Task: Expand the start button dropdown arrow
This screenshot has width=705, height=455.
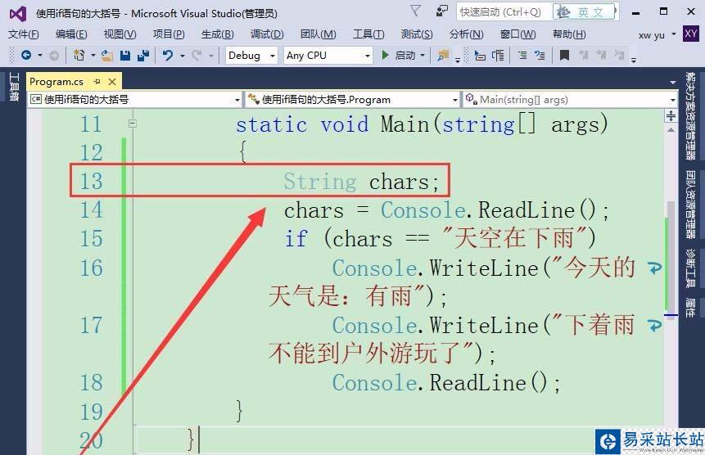Action: 423,56
